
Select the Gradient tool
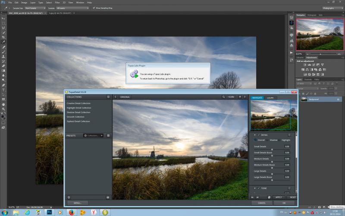pos(3,70)
